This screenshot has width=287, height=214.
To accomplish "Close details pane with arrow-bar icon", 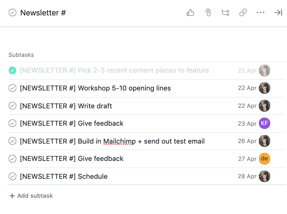I will point(278,13).
